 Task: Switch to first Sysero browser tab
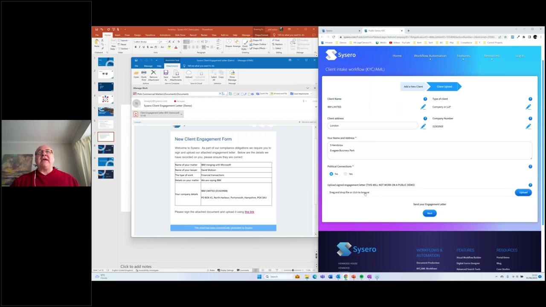coord(340,31)
